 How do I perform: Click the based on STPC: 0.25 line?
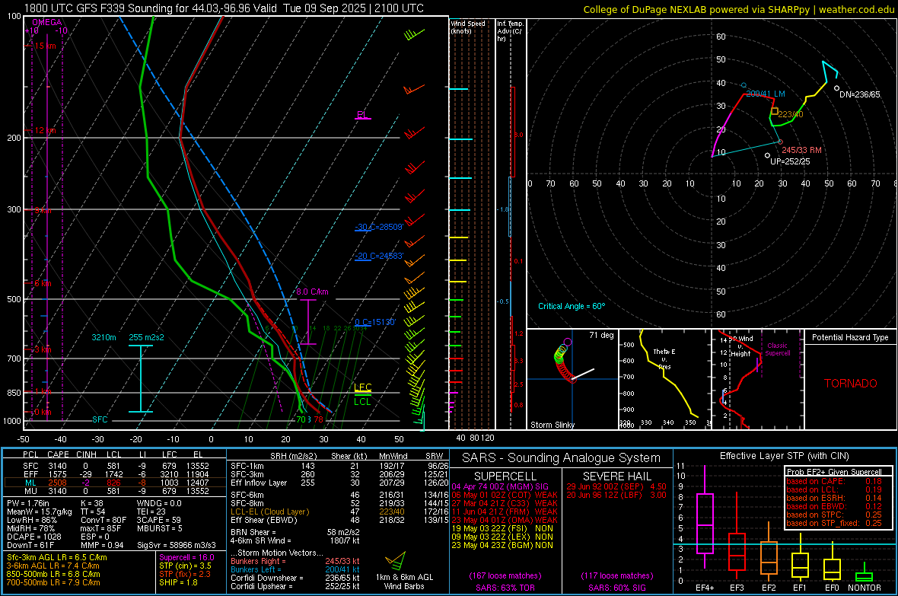click(x=834, y=515)
